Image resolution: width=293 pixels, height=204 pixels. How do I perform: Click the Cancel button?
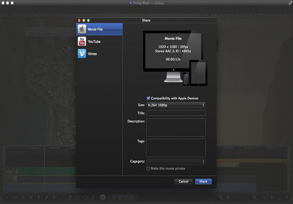[183, 181]
